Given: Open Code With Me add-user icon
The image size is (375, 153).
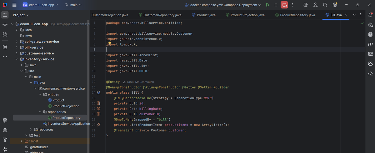Looking at the screenshot, I should coord(315,5).
